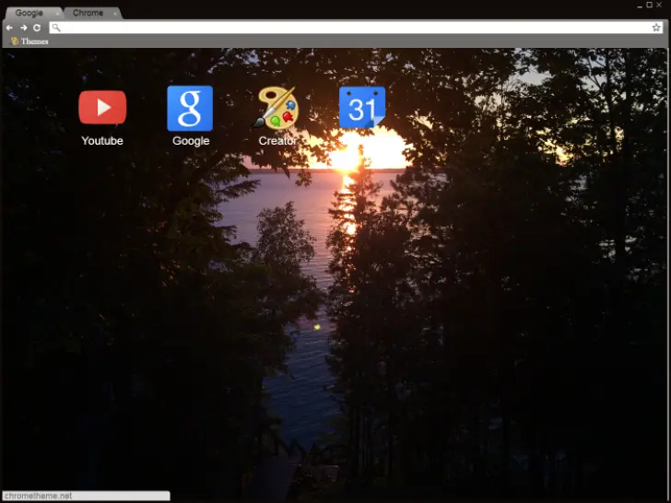The width and height of the screenshot is (671, 503).
Task: Click the magnifier icon in the address bar
Action: tap(57, 28)
